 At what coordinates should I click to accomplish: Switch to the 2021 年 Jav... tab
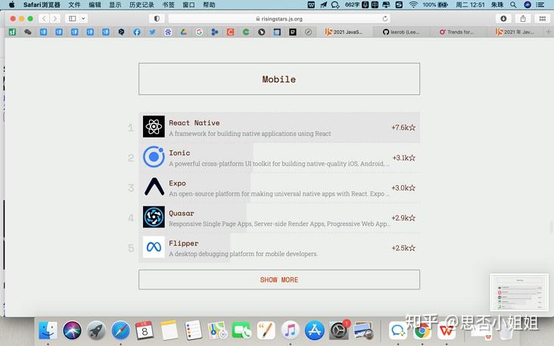click(515, 32)
